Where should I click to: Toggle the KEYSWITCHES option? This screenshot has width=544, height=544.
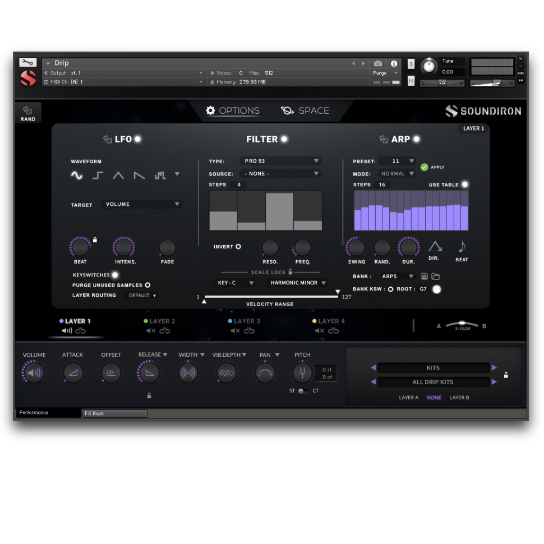(x=115, y=275)
